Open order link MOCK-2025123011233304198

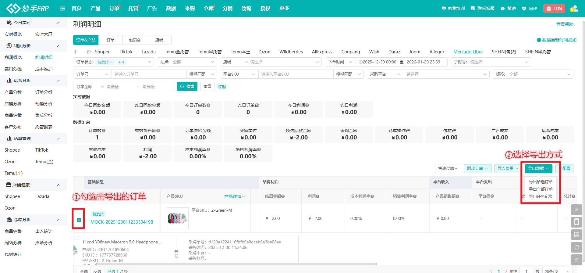tap(122, 222)
